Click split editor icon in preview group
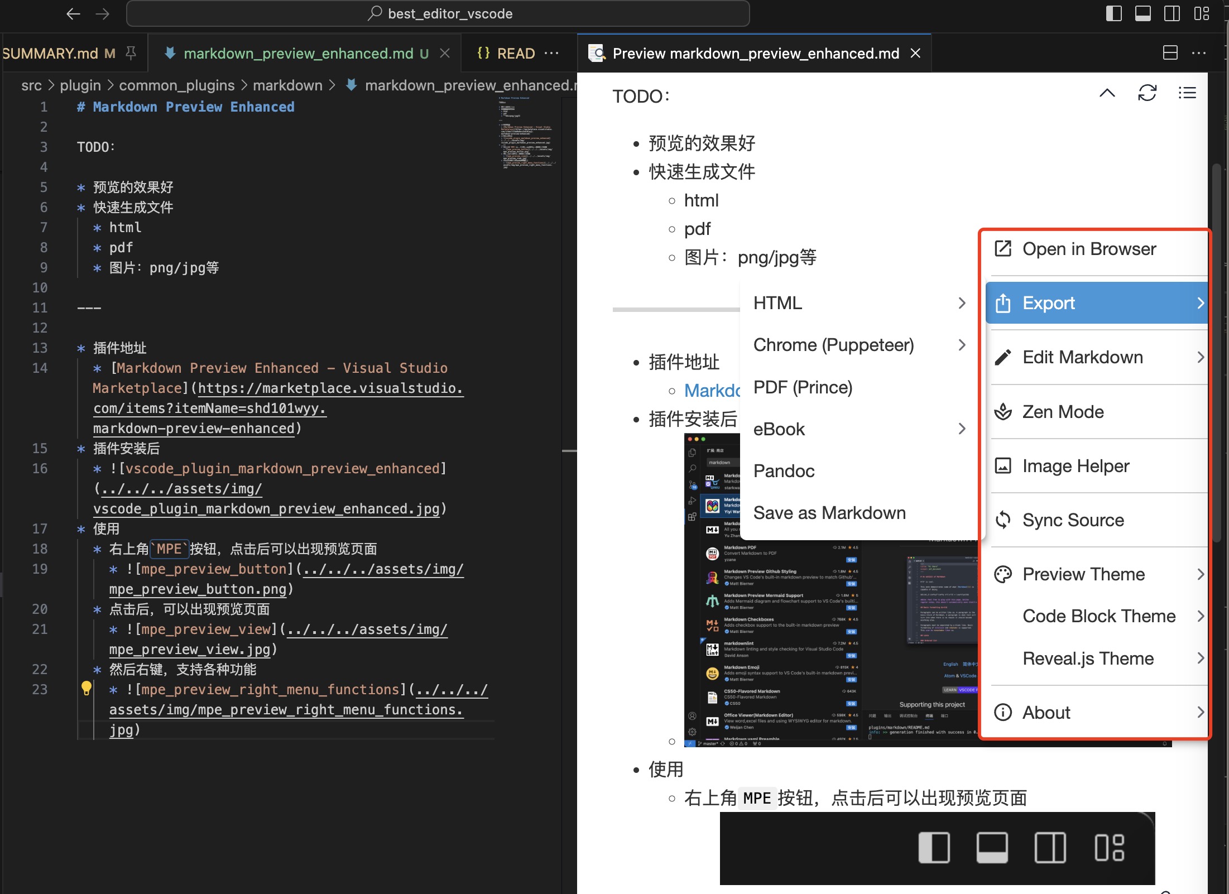Screen dimensions: 1229x894 coord(1170,53)
